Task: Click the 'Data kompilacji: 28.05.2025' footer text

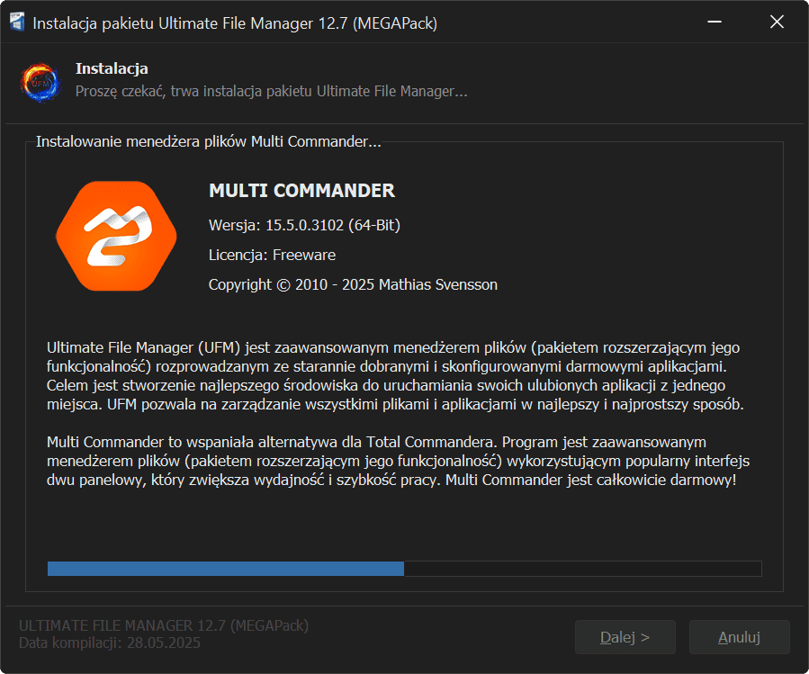Action: [x=110, y=643]
